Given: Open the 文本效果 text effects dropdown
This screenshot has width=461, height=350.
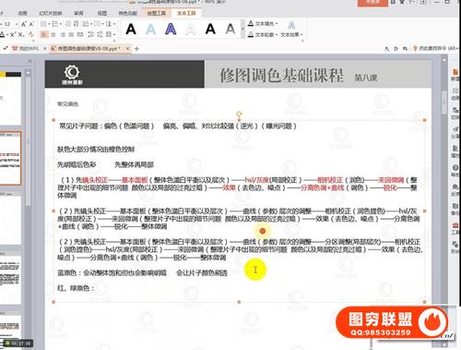Looking at the screenshot, I should 291,34.
